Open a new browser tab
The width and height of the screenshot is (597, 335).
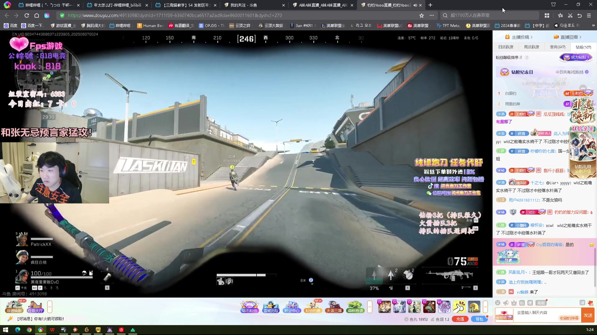click(430, 5)
